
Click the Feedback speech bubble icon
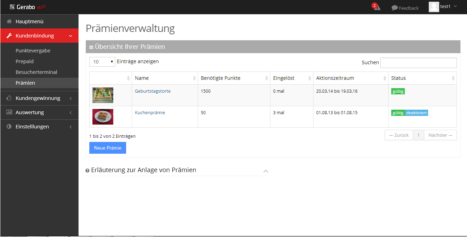(x=394, y=8)
